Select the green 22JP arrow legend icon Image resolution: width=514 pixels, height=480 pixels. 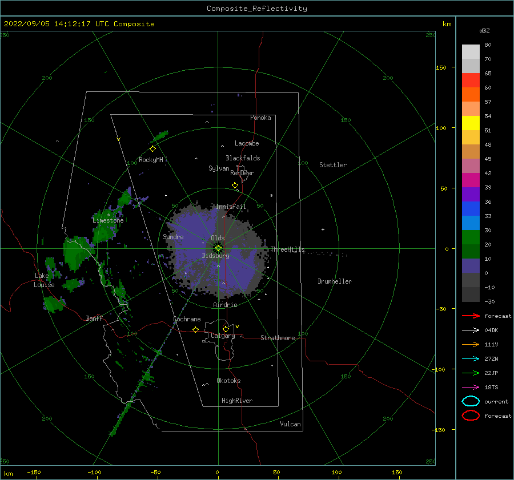[471, 373]
